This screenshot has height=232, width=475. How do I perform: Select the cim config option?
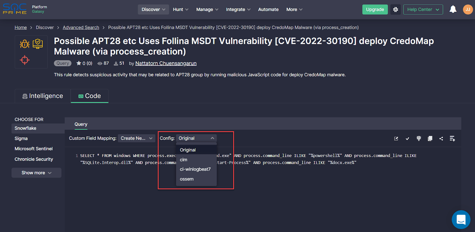pos(183,160)
